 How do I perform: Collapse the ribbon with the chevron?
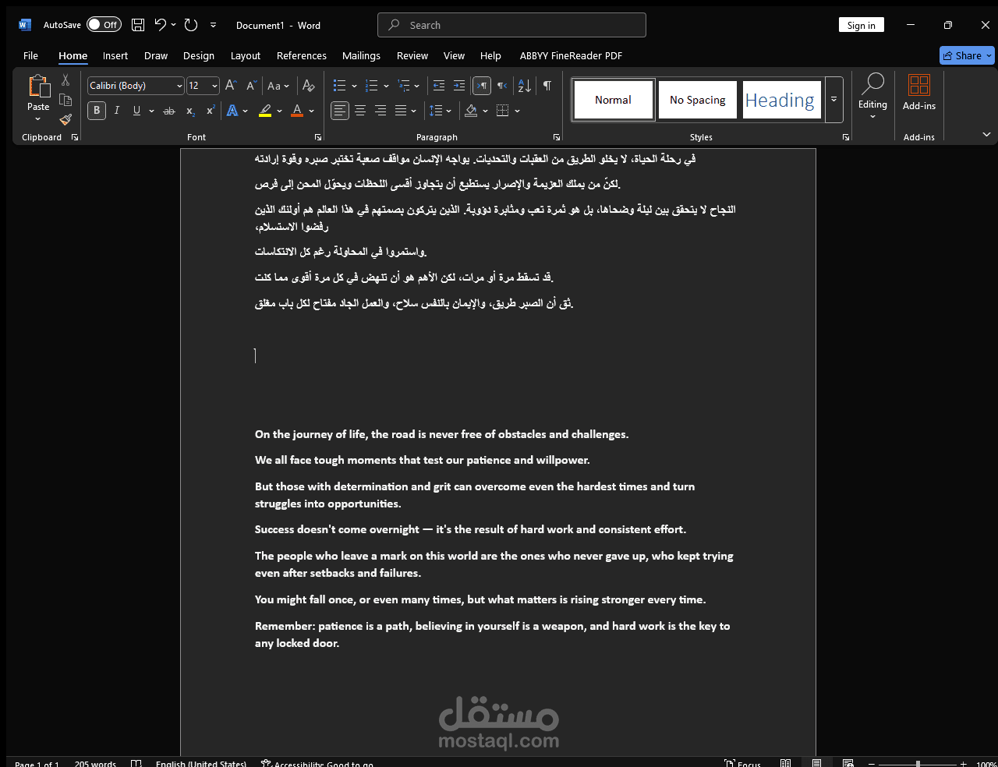[x=986, y=134]
